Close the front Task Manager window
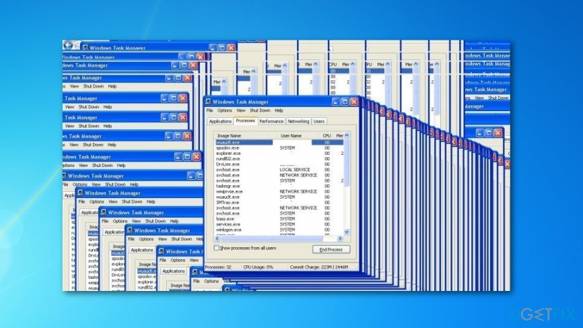The height and width of the screenshot is (328, 583). 354,102
